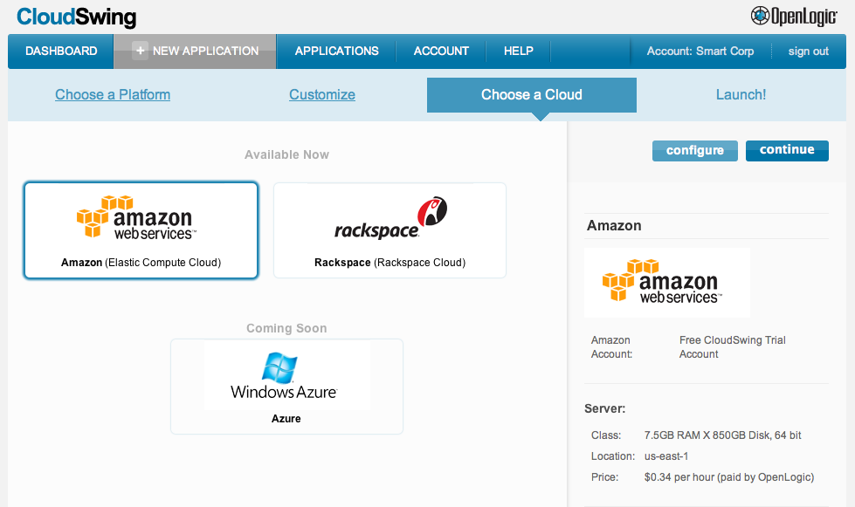Click the Azure caption text
The image size is (855, 507).
click(x=286, y=419)
